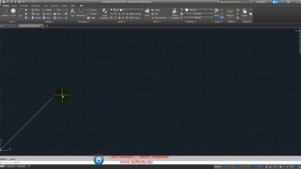
Task: Switch to Coordonate Carteziene drawing tab
Action: (x=31, y=26)
